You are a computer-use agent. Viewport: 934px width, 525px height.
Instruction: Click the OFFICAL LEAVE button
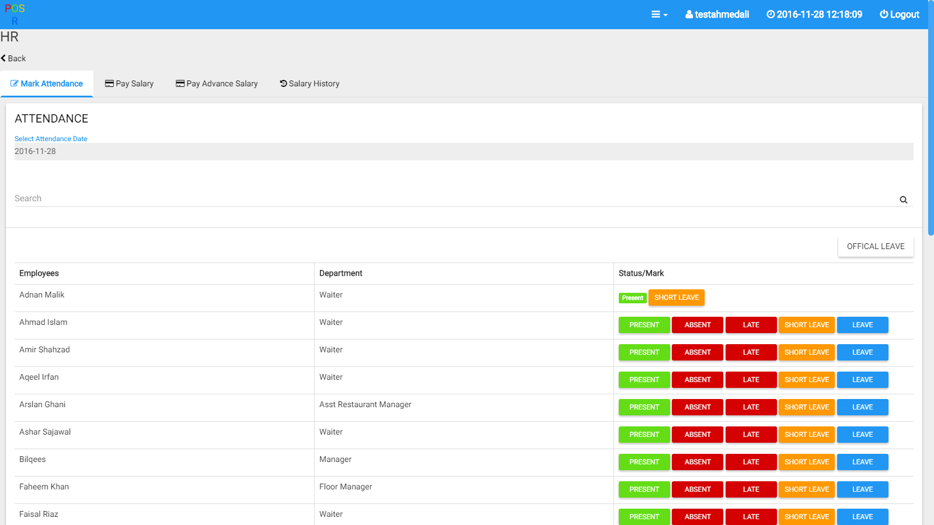[x=876, y=247]
